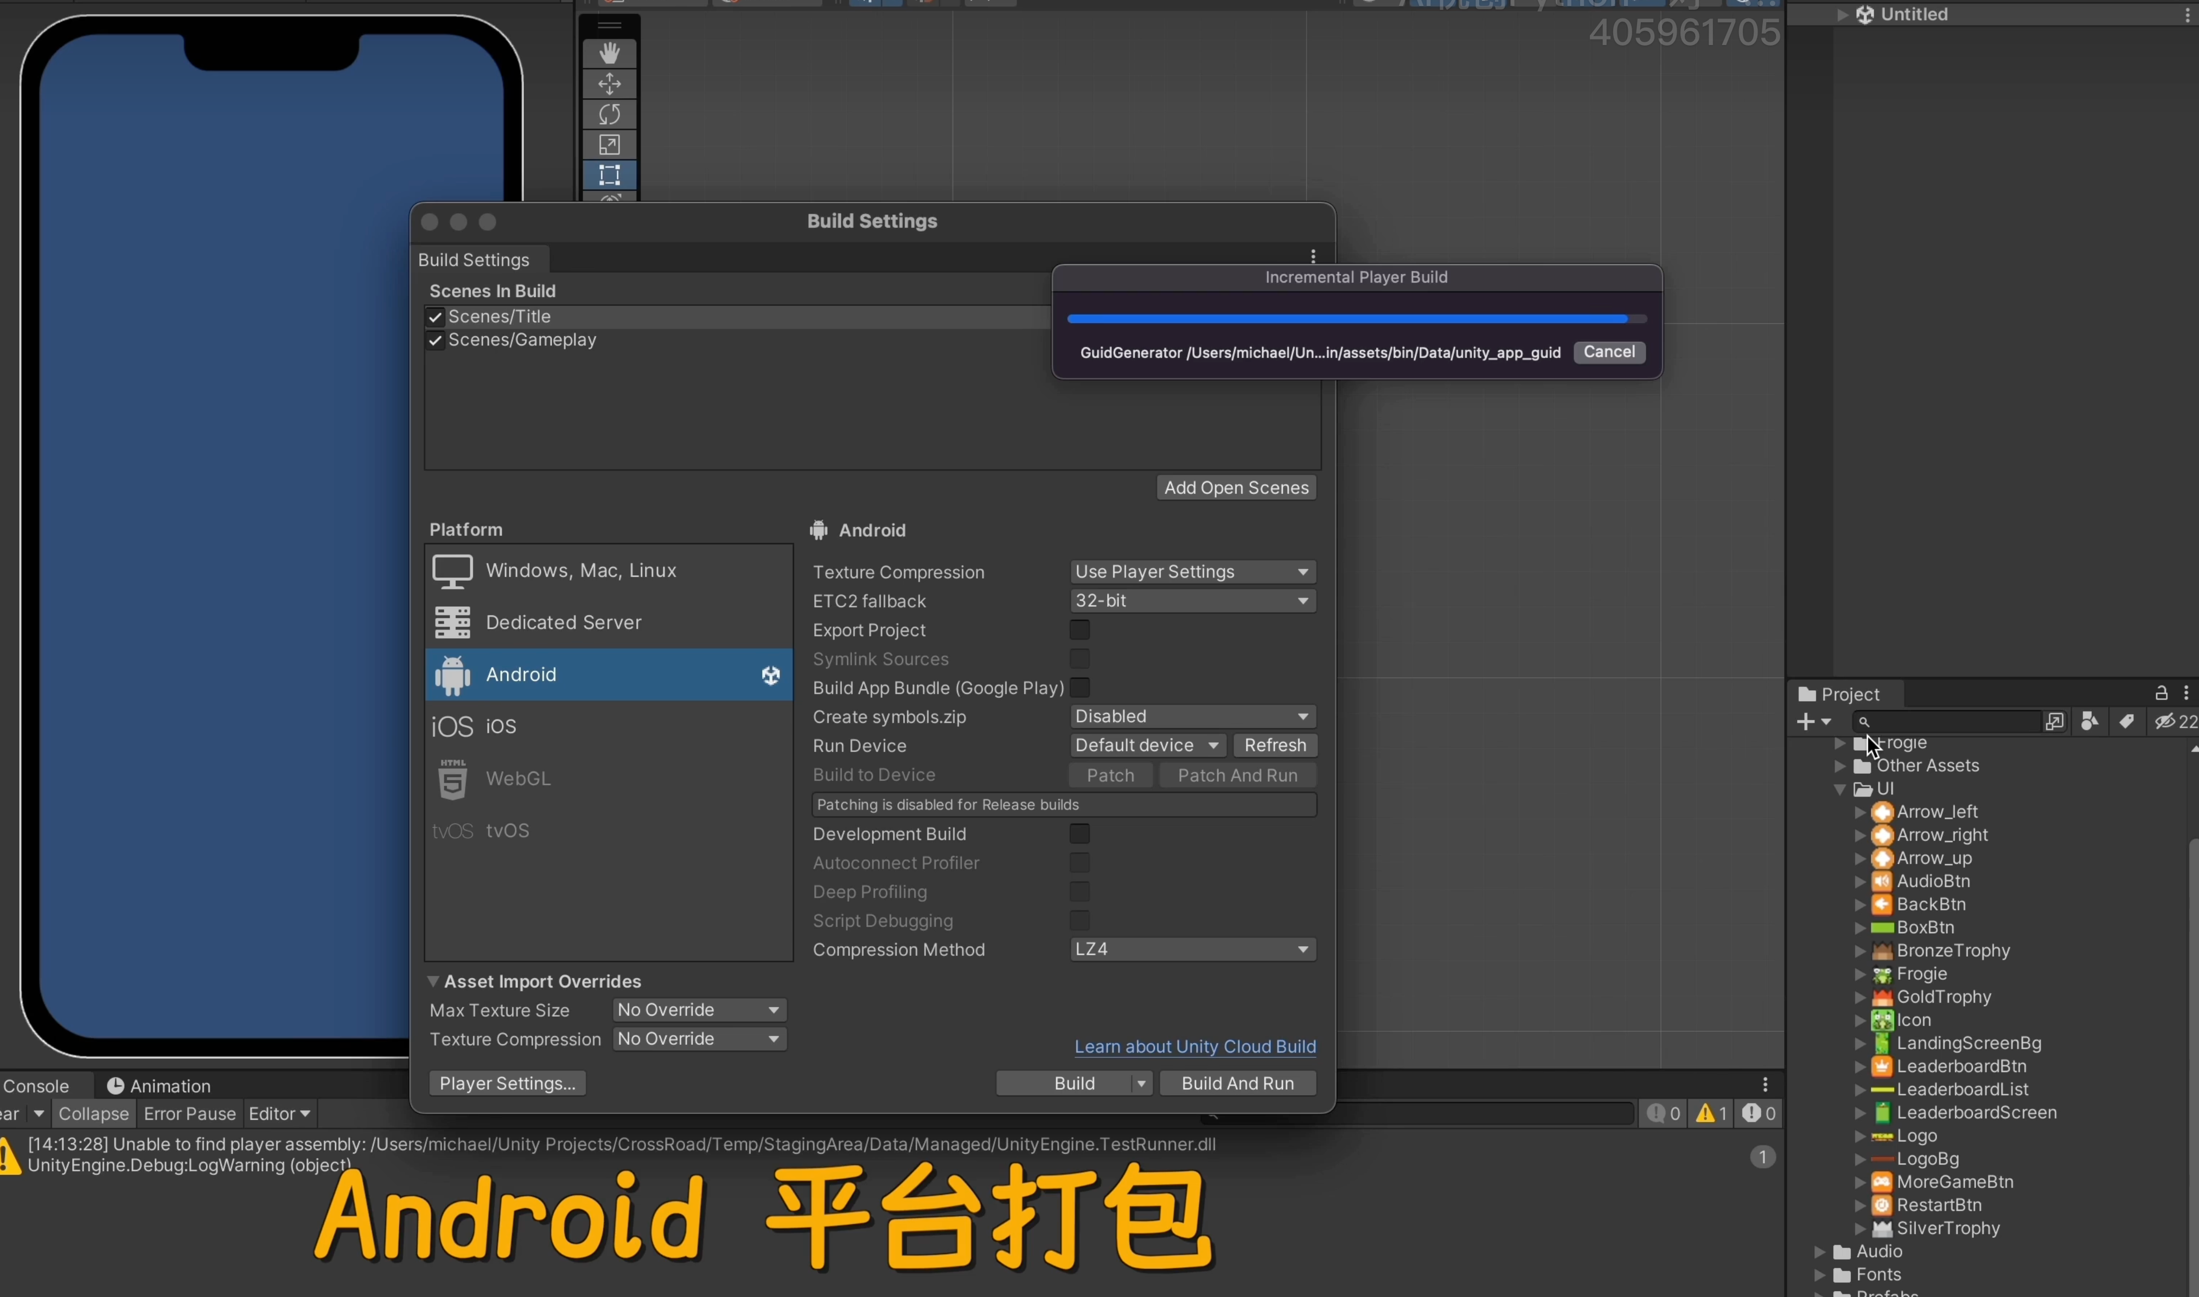This screenshot has height=1297, width=2199.
Task: Open the Console Editor dropdown
Action: (279, 1114)
